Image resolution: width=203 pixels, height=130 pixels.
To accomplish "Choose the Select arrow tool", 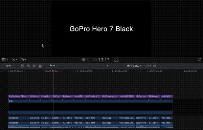I will (51, 66).
